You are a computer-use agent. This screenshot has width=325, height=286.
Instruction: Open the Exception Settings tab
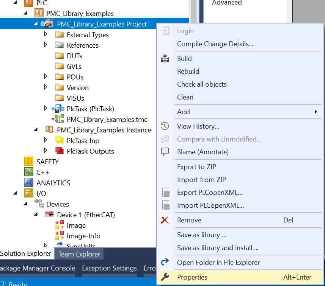click(109, 268)
